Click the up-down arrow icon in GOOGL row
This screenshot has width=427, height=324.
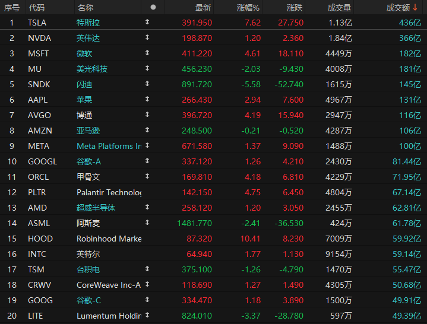[x=147, y=161]
